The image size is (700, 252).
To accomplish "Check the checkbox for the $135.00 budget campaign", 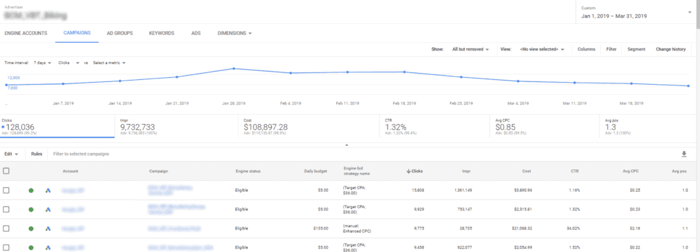I will point(6,228).
